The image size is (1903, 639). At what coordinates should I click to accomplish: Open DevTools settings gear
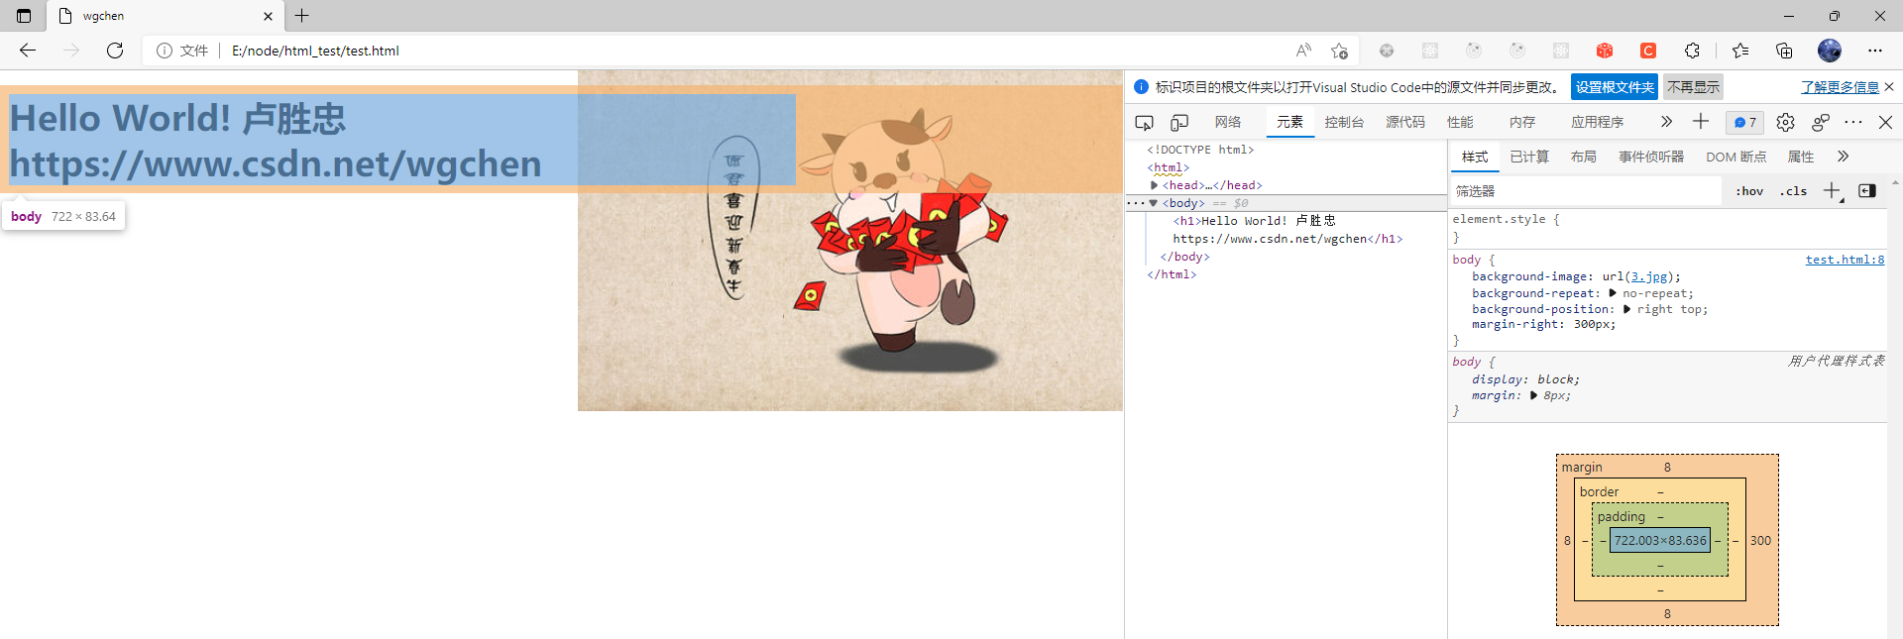coord(1785,122)
